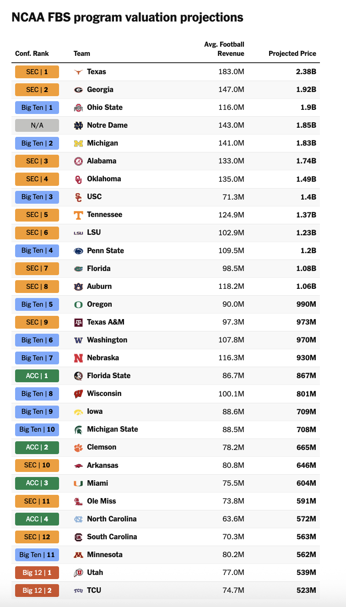Select the Ohio State Buckeyes logo

(x=79, y=108)
